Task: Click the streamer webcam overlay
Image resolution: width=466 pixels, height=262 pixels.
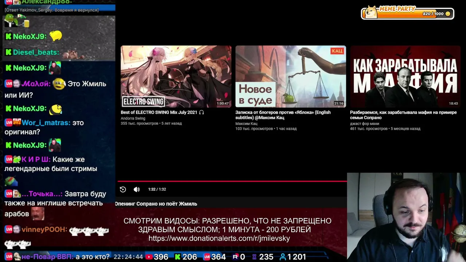Action: (406, 217)
